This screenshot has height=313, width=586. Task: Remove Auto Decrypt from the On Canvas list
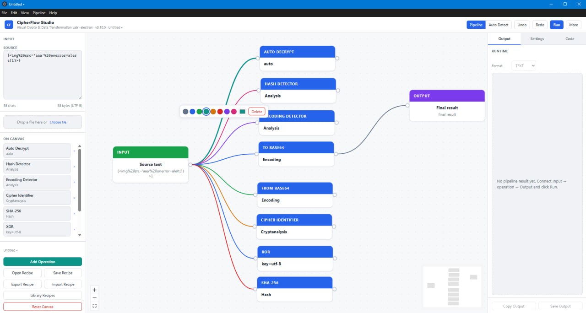point(74,151)
